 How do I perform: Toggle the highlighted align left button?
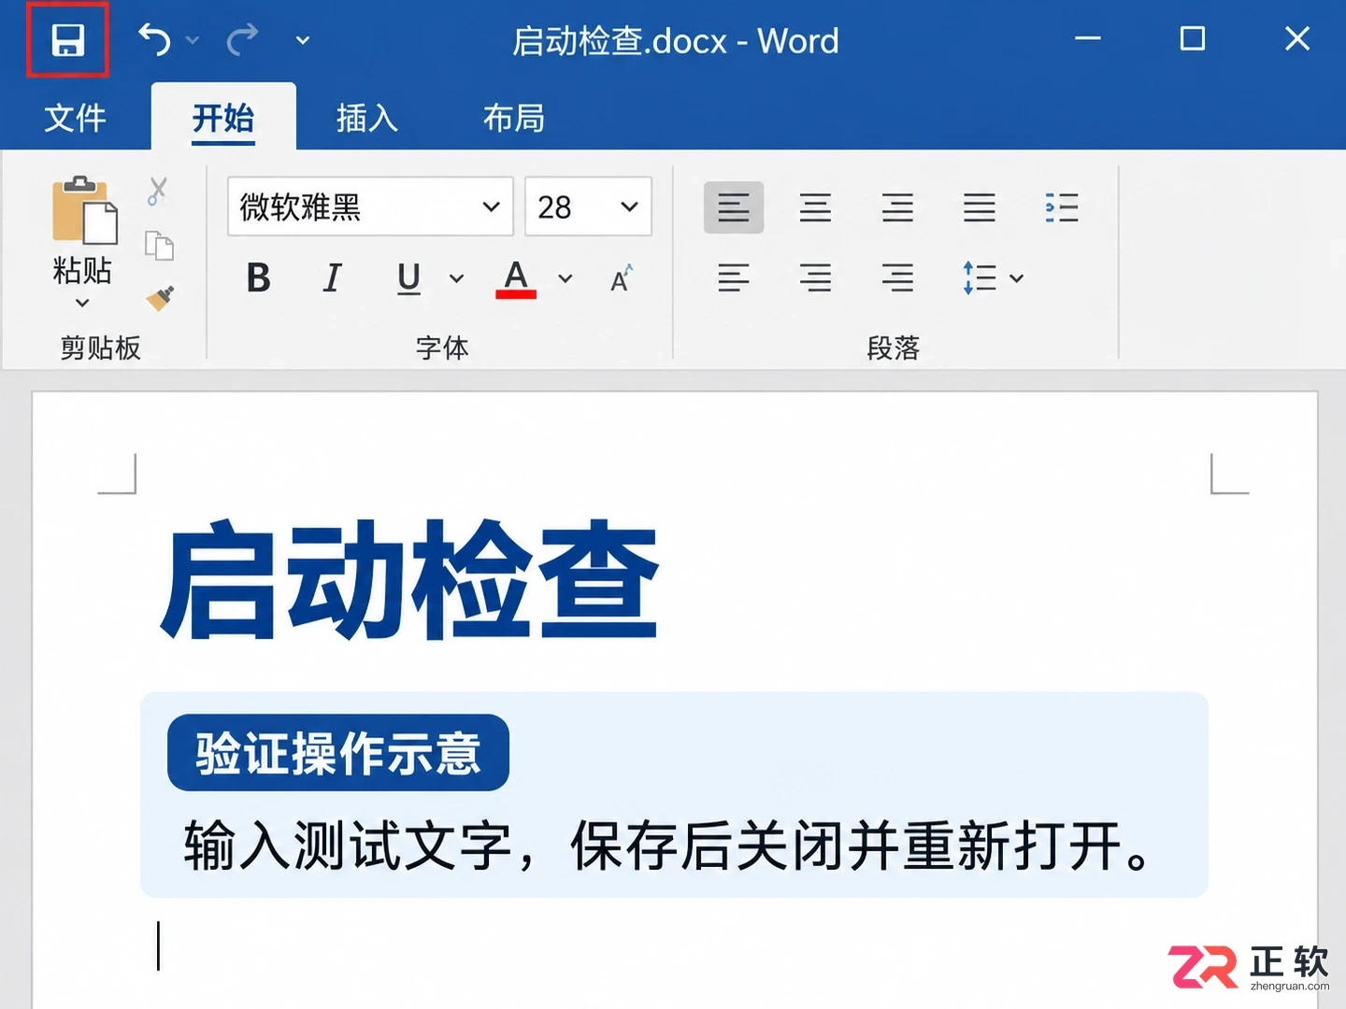(x=734, y=207)
